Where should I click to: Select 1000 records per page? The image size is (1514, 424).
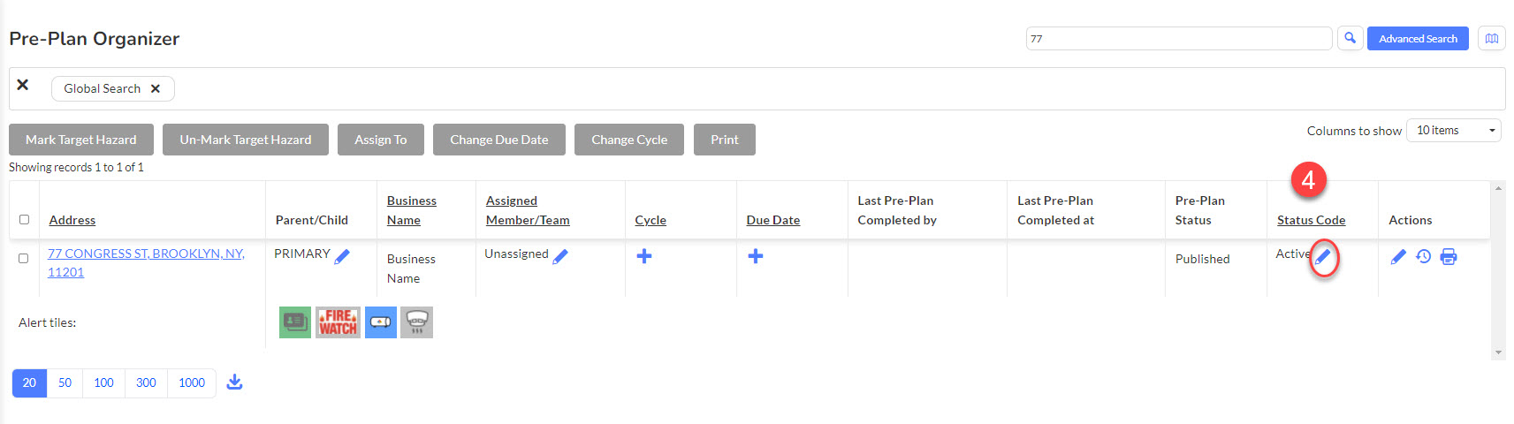[x=192, y=382]
